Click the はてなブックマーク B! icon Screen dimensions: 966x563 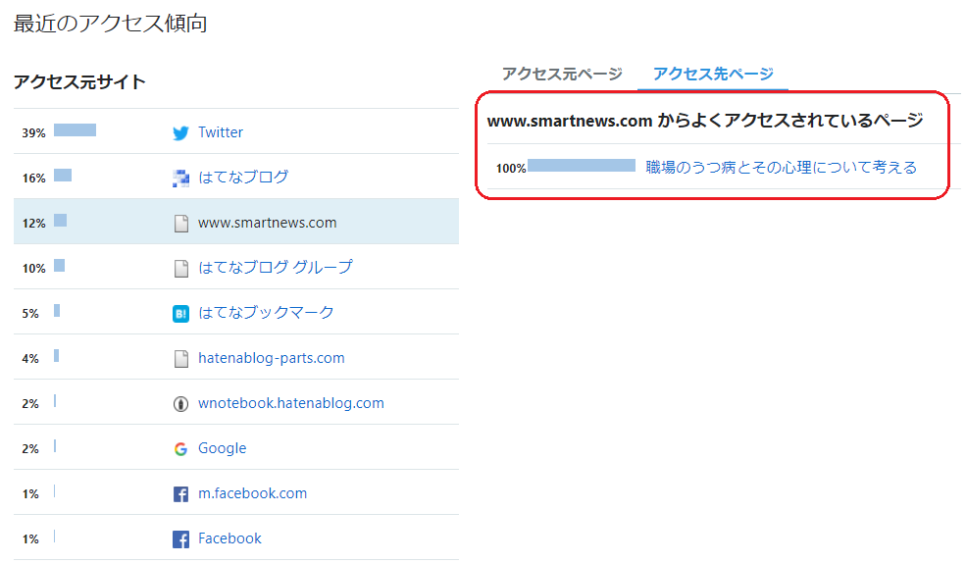(x=180, y=314)
